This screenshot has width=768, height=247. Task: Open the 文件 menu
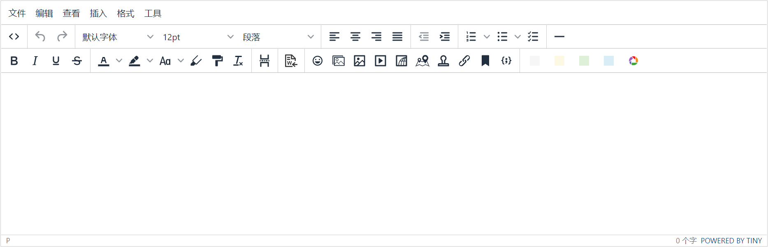[x=17, y=14]
